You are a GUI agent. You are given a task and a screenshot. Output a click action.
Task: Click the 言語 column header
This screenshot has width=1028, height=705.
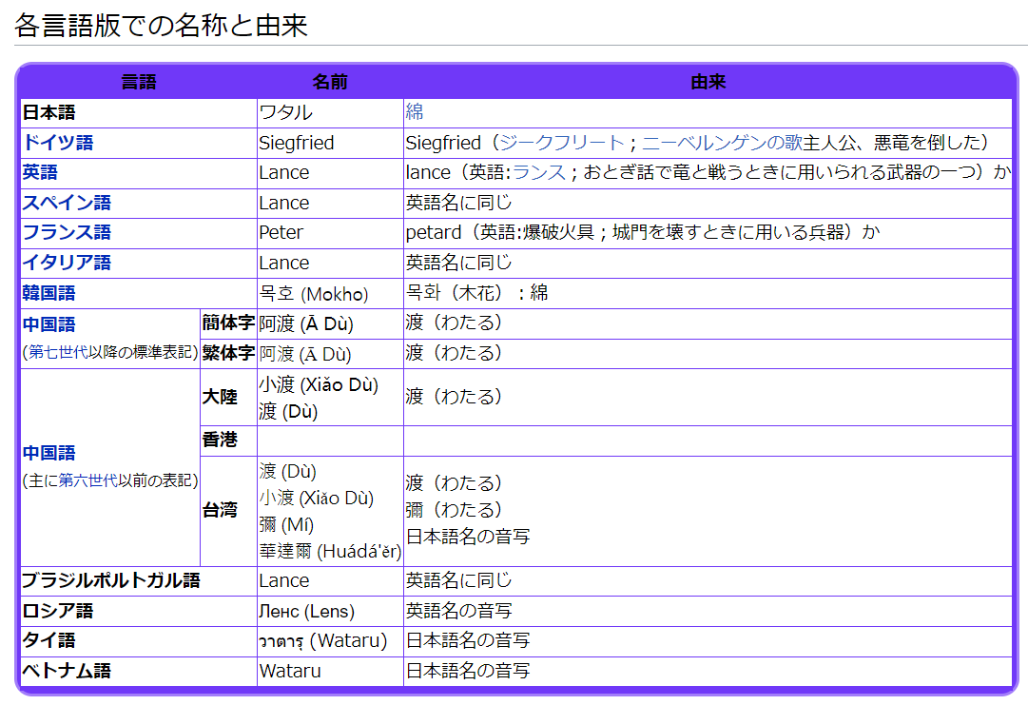click(139, 82)
